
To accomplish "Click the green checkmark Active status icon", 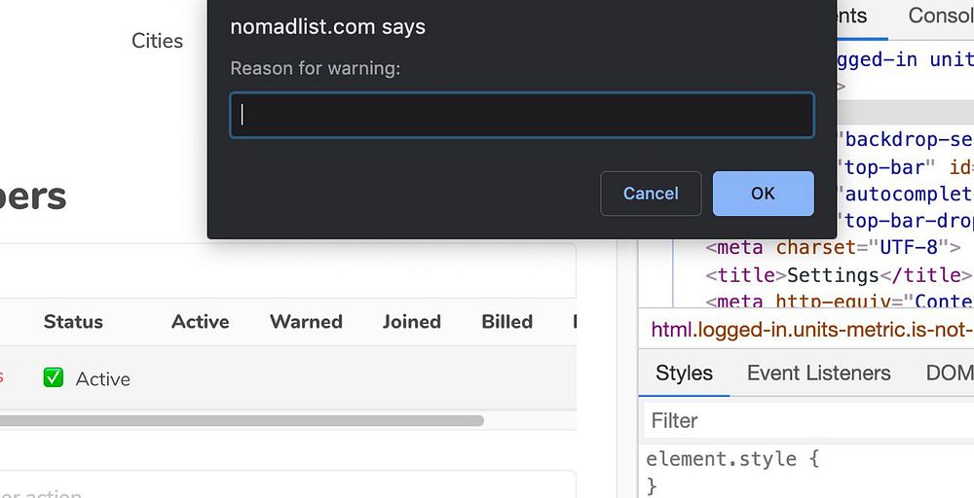I will 54,377.
